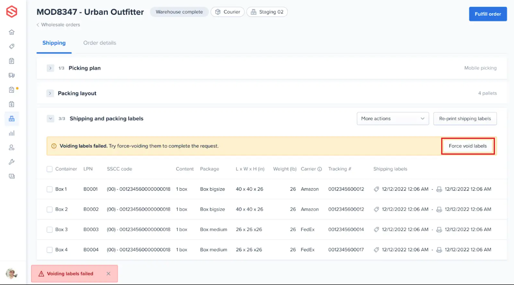Click the printer icon in Box 4 row
The image size is (514, 285).
439,250
